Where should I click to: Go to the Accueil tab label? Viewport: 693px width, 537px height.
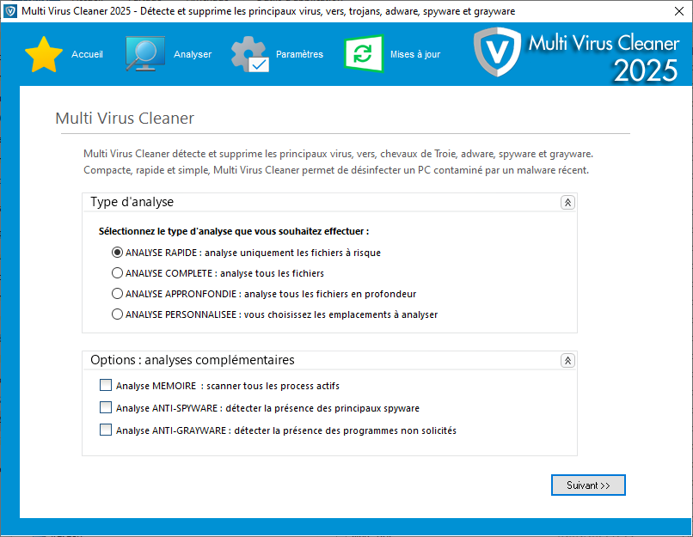coord(87,55)
